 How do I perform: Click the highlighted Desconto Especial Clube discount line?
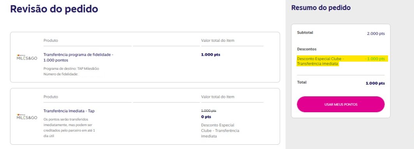point(342,61)
